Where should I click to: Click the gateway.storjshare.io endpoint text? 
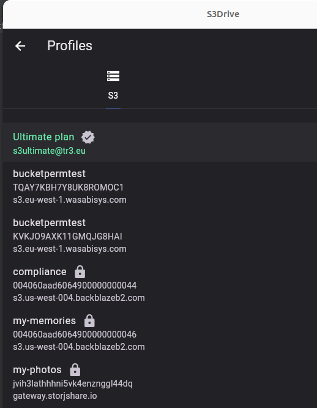click(55, 396)
